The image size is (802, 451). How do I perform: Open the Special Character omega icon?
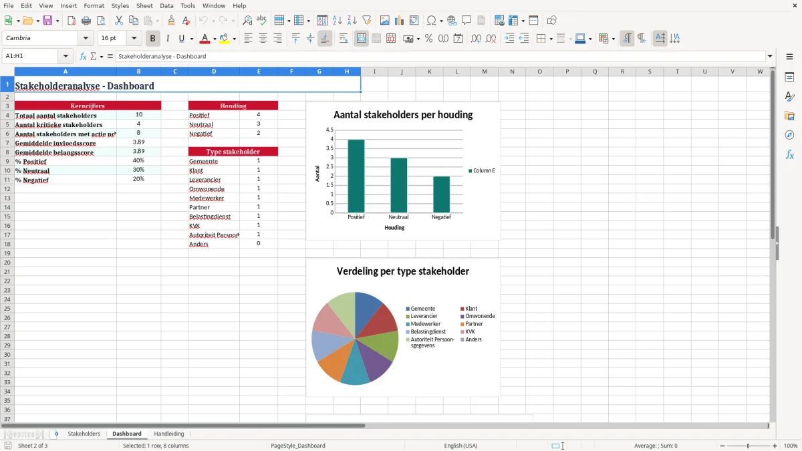point(431,21)
